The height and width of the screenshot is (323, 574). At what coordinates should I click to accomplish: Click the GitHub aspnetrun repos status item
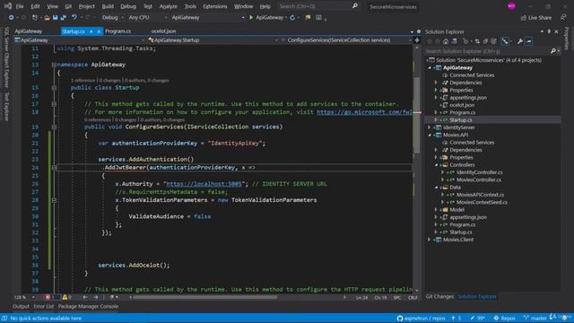(421, 319)
